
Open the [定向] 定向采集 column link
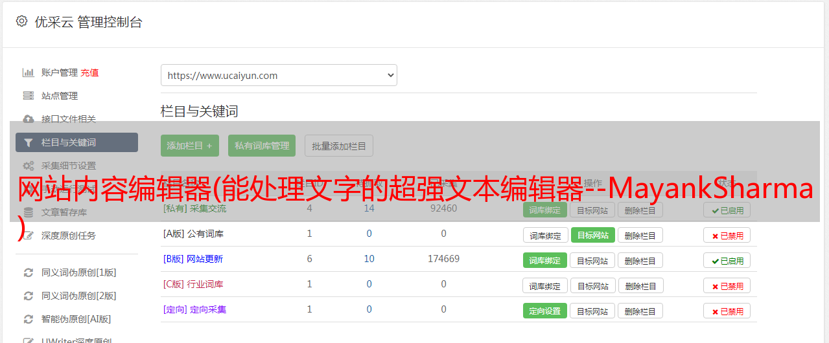tap(194, 309)
